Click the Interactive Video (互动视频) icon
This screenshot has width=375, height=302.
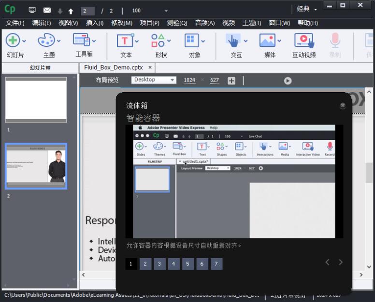pos(304,41)
